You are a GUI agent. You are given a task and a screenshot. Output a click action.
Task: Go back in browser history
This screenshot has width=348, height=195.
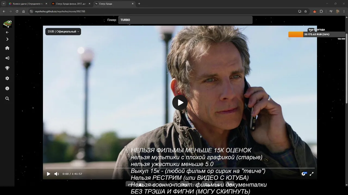(x=4, y=11)
